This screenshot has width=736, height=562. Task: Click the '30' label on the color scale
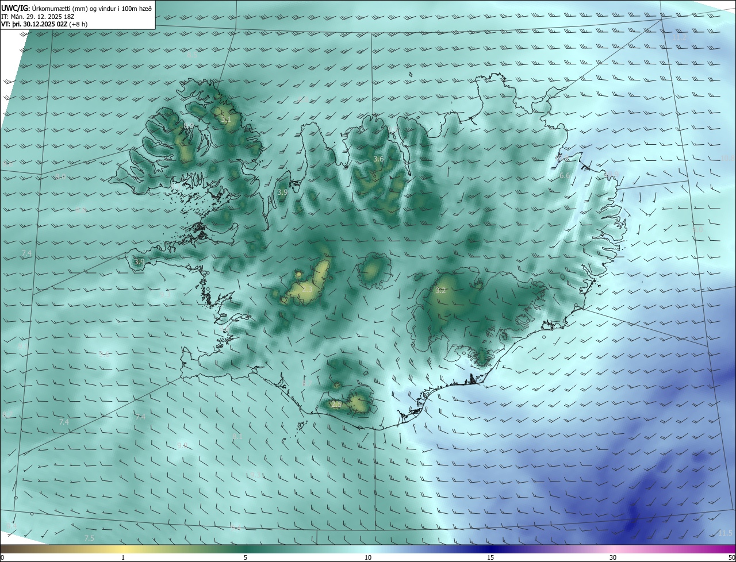tap(613, 557)
